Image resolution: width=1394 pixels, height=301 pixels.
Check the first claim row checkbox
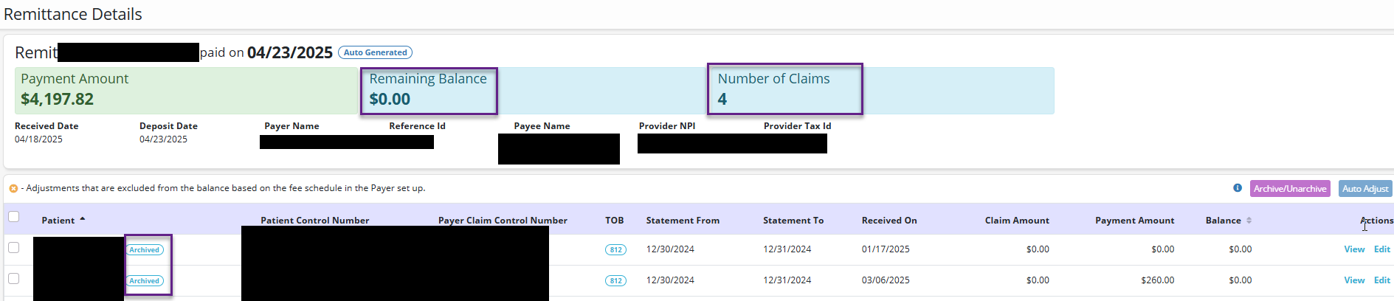click(13, 248)
